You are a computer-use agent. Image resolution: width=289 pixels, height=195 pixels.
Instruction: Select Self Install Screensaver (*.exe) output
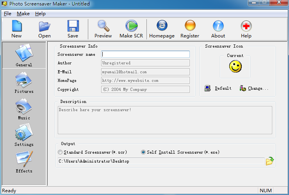[180, 152]
